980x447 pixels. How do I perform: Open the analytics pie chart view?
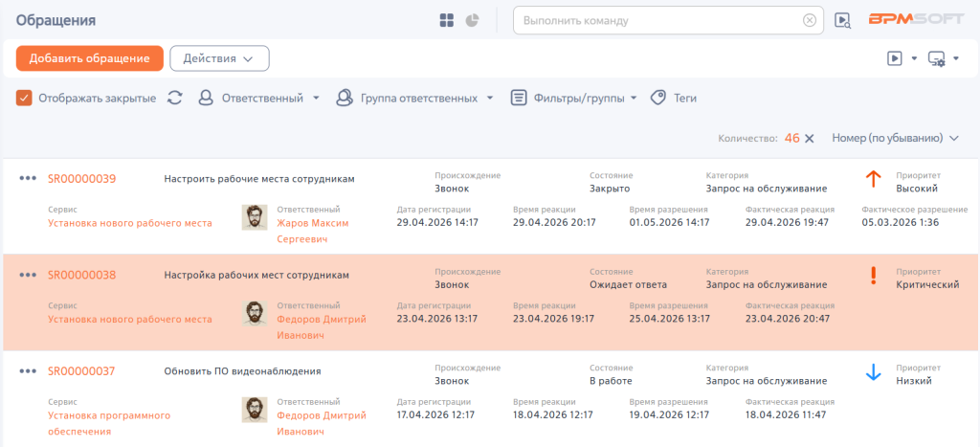pos(472,21)
